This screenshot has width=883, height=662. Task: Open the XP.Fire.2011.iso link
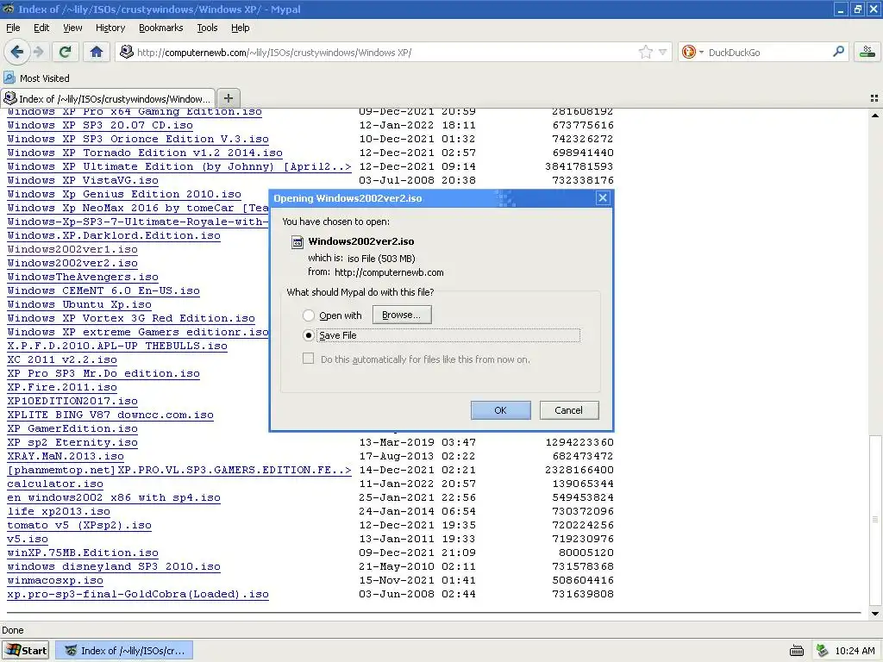[x=62, y=387]
